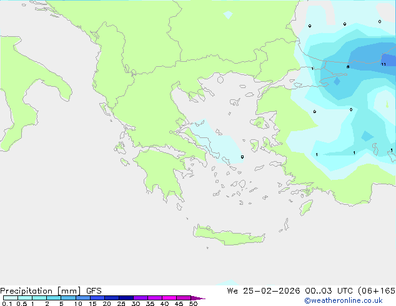Click the purple arrow at legend end
396x306 pixels.
point(198,298)
